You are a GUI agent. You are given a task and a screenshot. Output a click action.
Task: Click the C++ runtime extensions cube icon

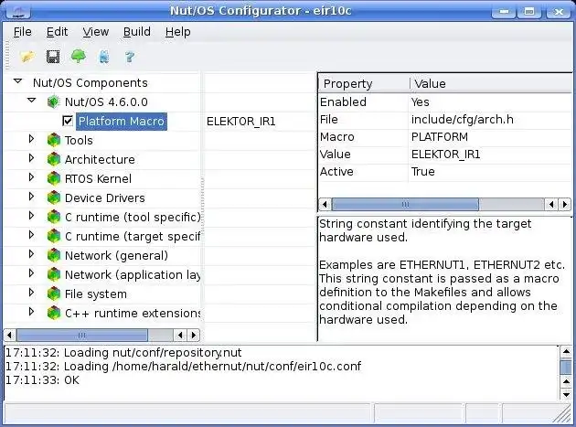(x=54, y=313)
